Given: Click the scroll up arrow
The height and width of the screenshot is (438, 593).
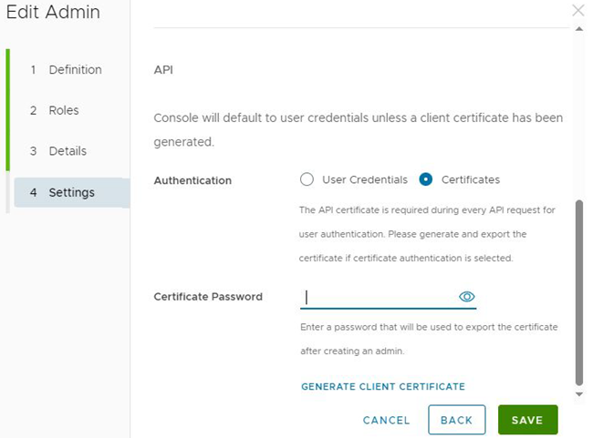Looking at the screenshot, I should (579, 29).
